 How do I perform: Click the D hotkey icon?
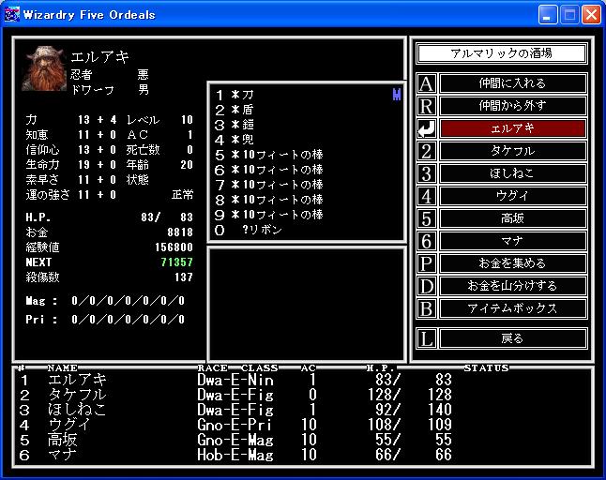tap(426, 286)
